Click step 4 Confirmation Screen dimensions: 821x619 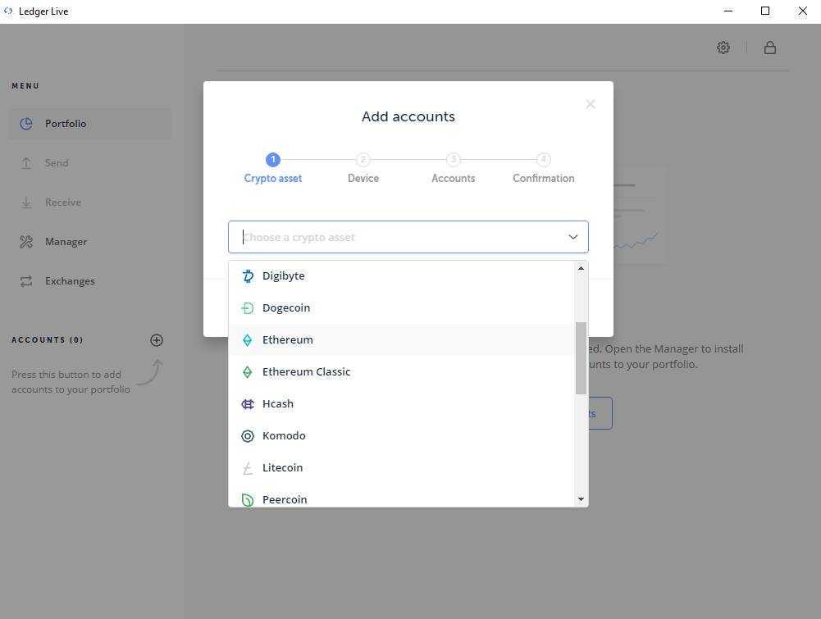click(544, 169)
